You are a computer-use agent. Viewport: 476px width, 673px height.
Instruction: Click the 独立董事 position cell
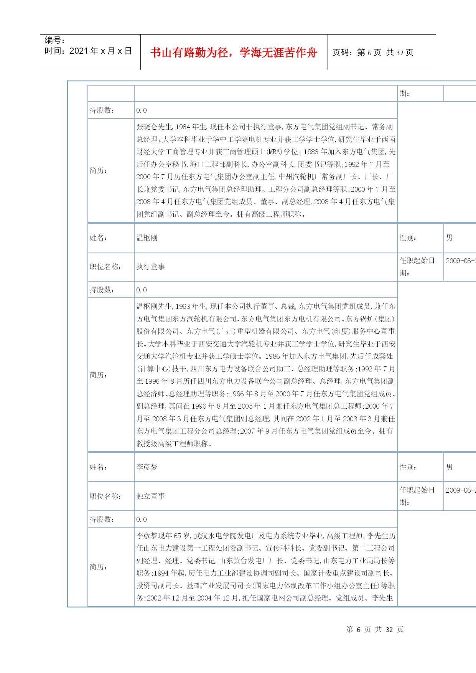point(151,496)
